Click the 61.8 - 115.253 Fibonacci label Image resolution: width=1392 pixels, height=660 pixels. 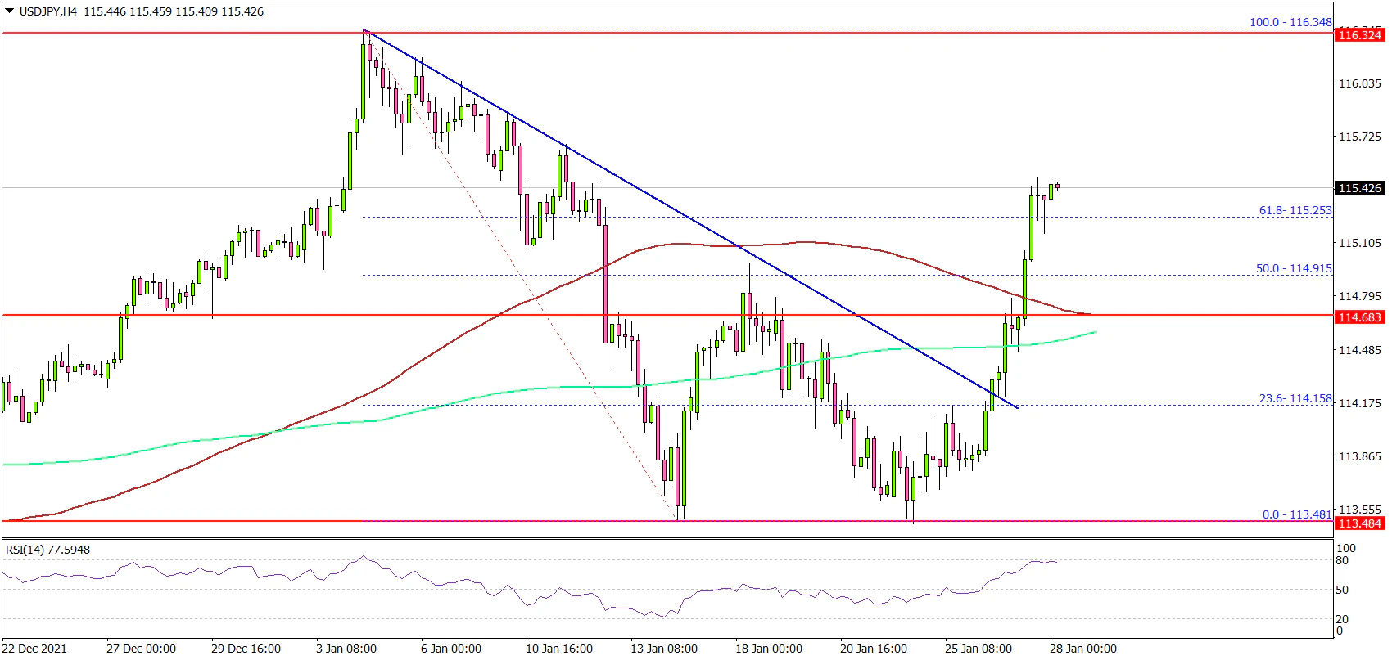(1295, 210)
